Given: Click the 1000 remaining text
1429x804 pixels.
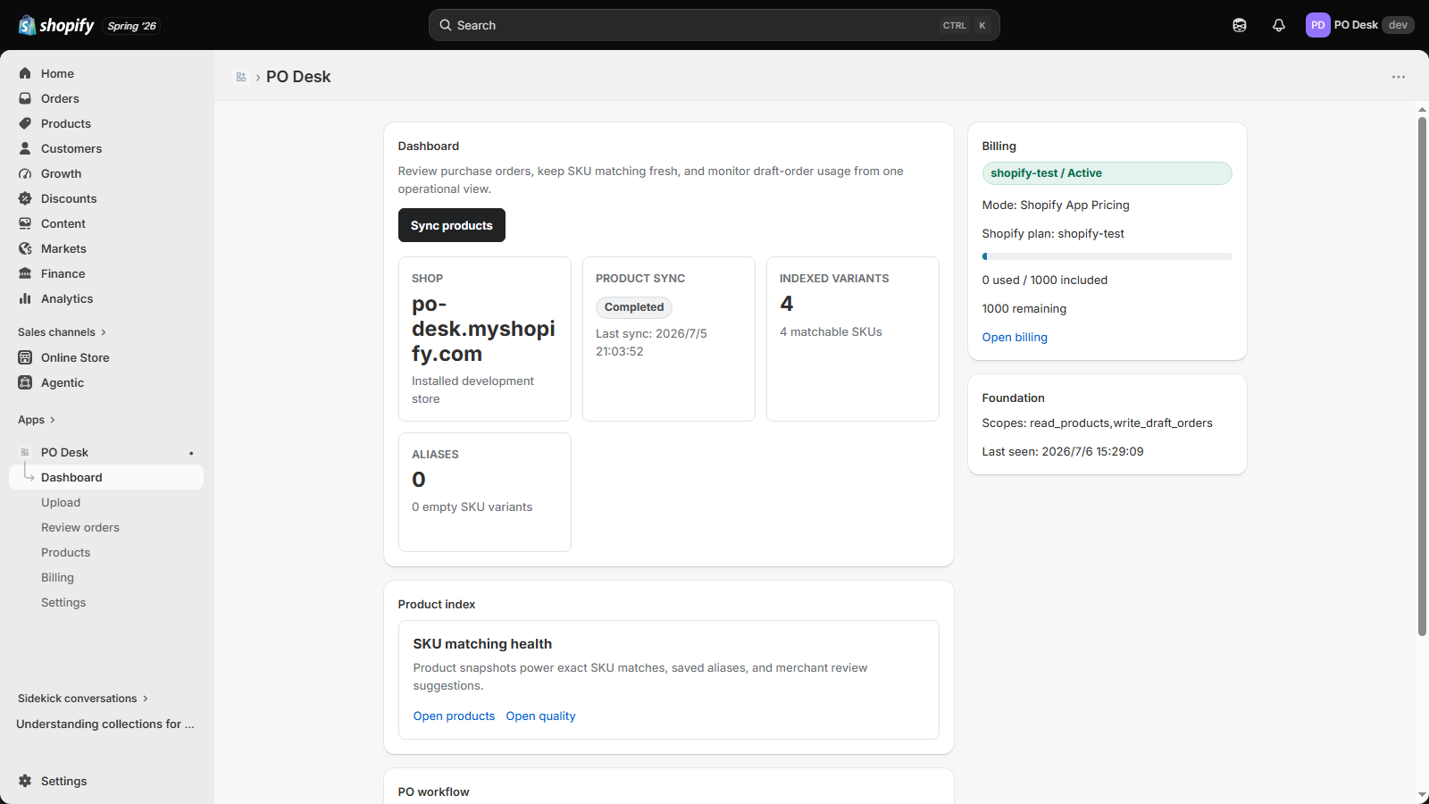Looking at the screenshot, I should tap(1024, 308).
